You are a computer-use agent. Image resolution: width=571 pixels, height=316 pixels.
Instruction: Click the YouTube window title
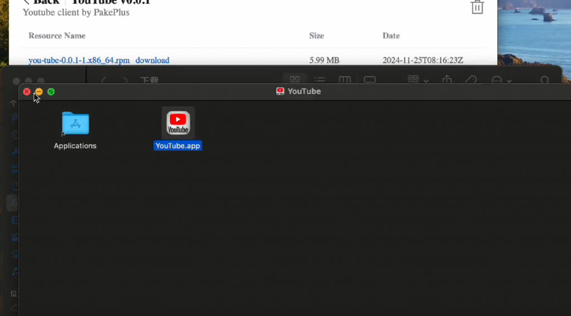304,91
